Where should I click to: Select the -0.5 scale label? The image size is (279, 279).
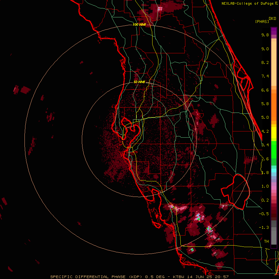(x=264, y=214)
